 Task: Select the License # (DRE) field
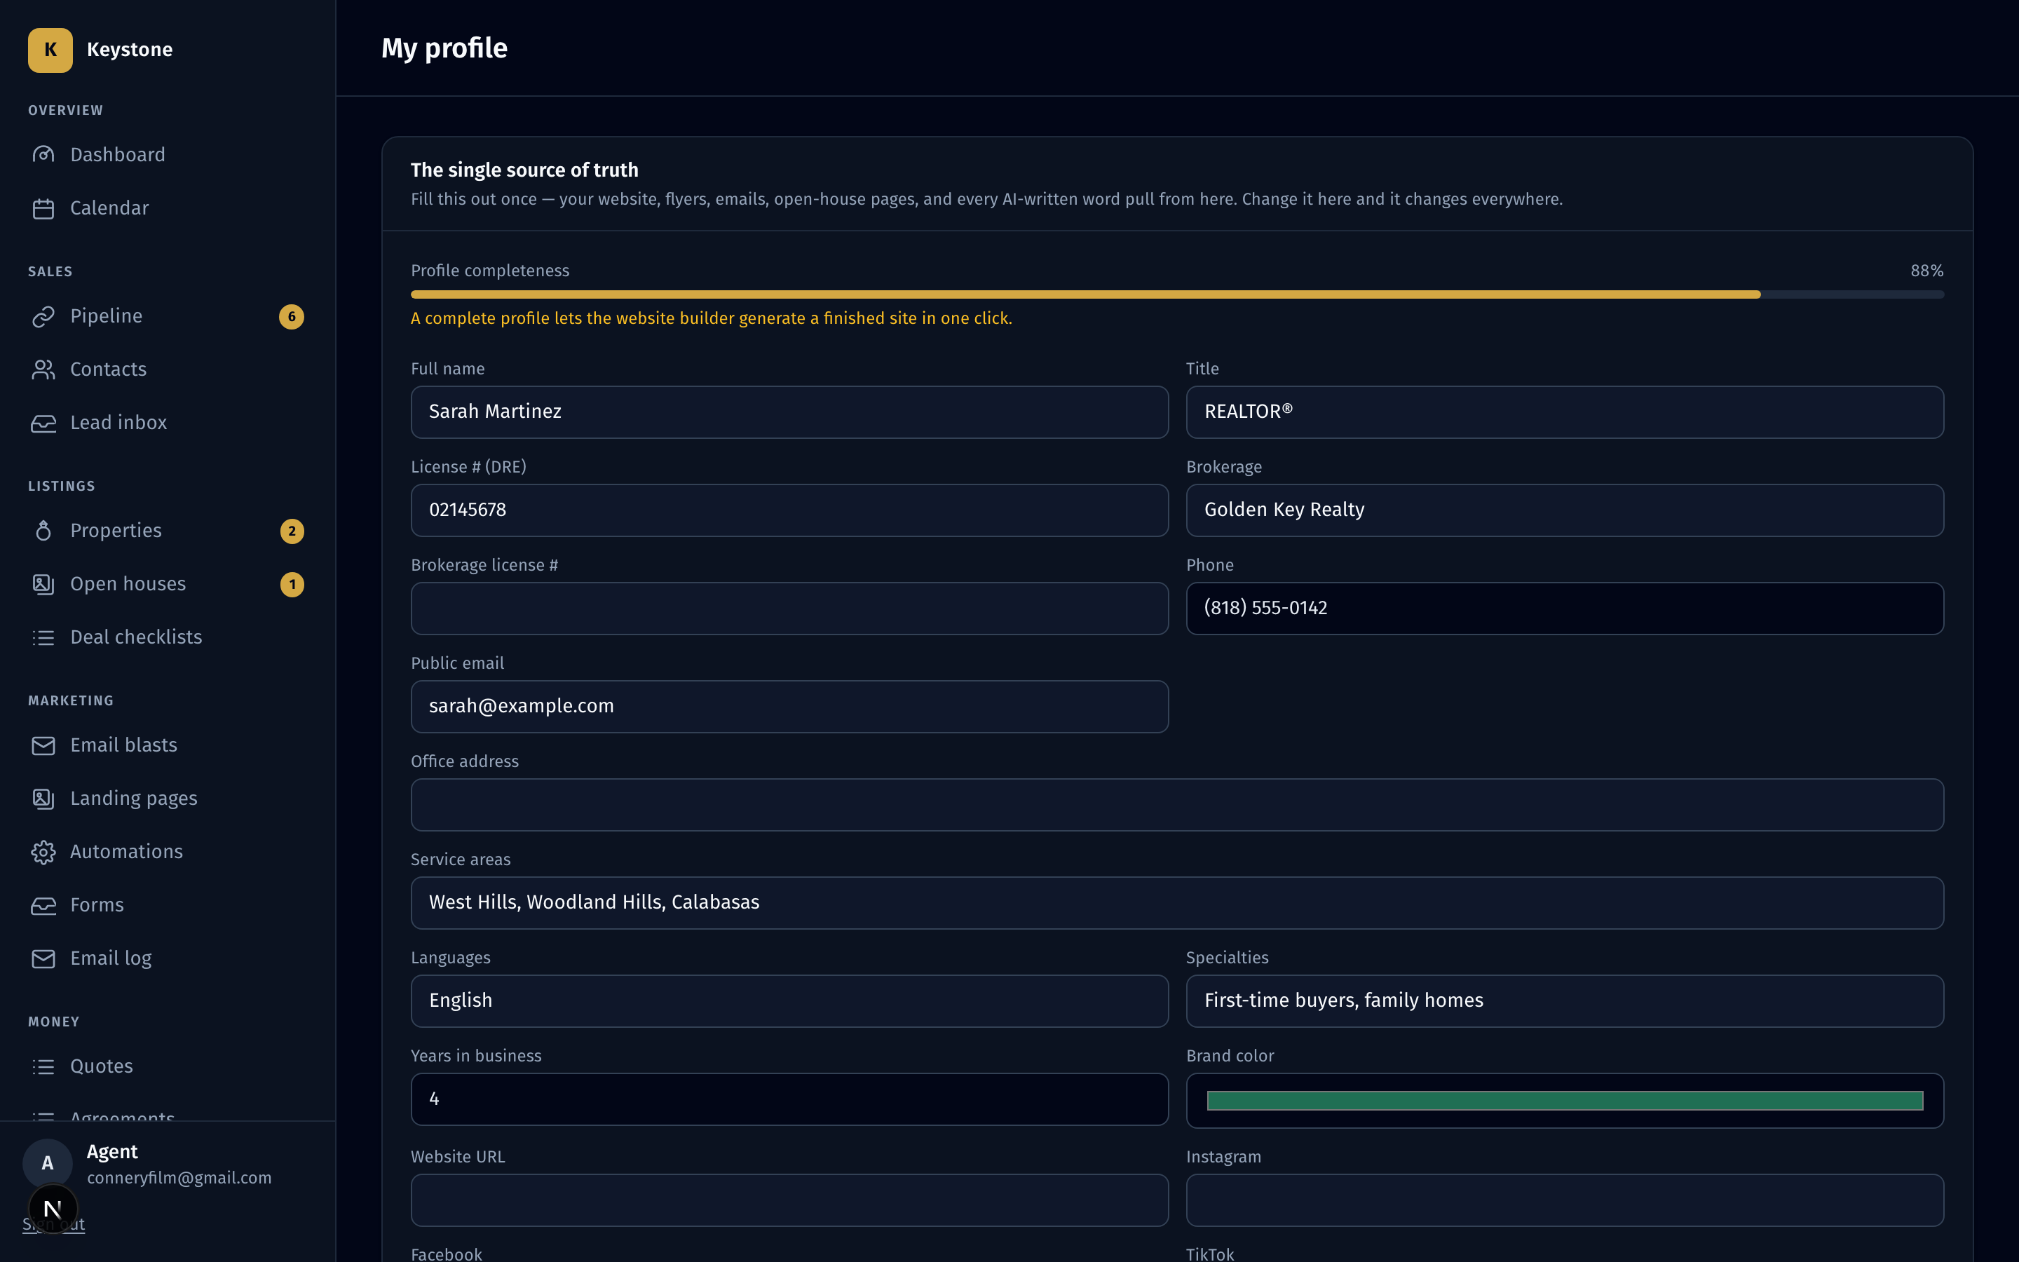click(x=789, y=511)
